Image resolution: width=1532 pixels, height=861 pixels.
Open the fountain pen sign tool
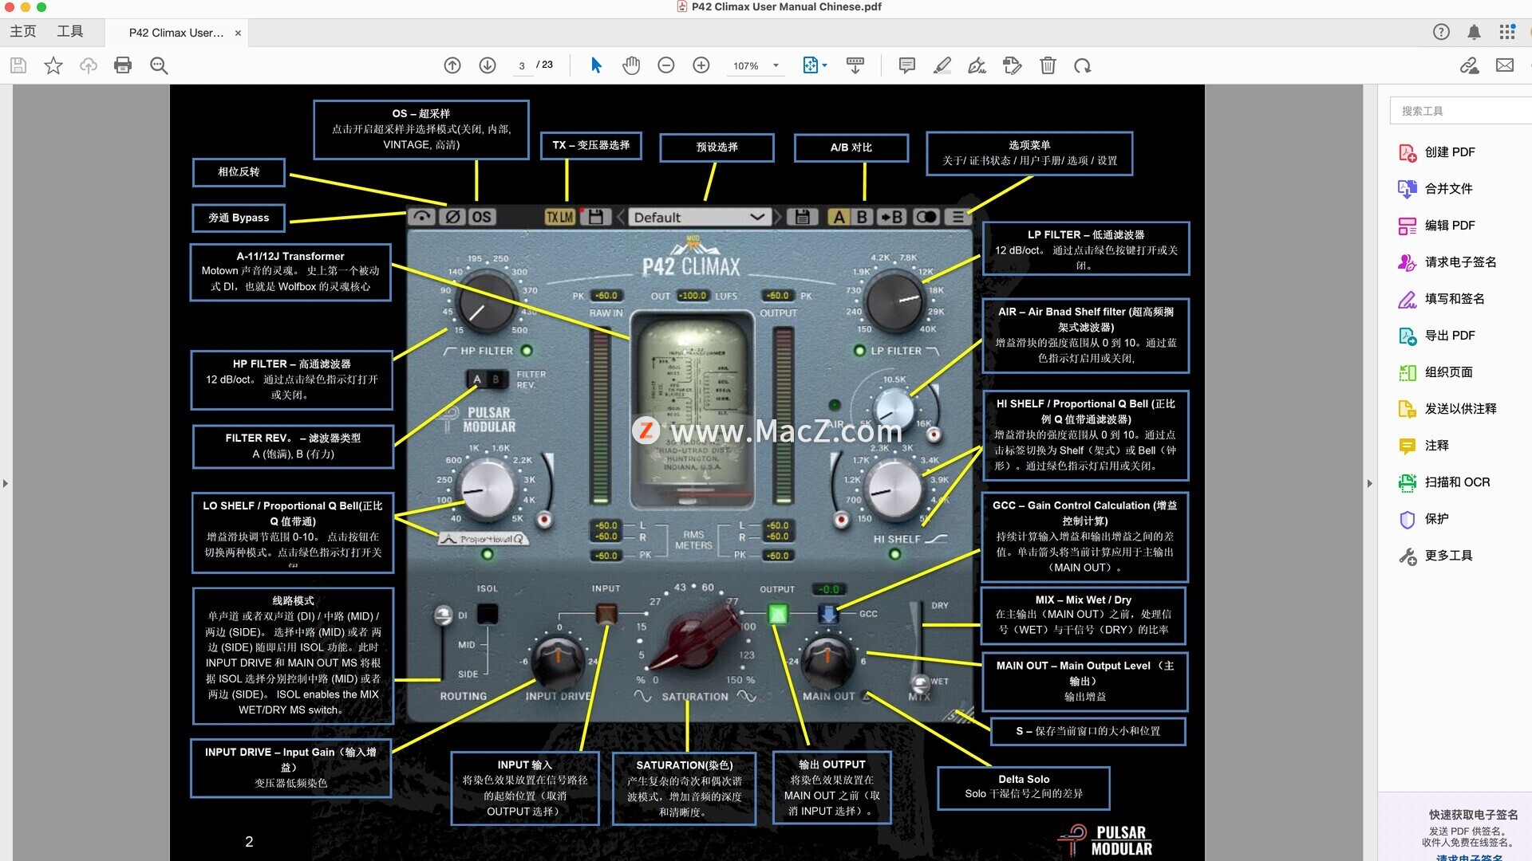[977, 65]
